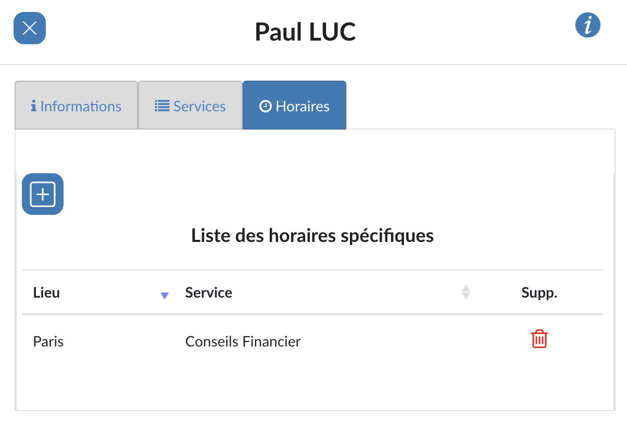The height and width of the screenshot is (436, 627).
Task: Close the Paul LUC panel with the X button
Action: point(30,28)
